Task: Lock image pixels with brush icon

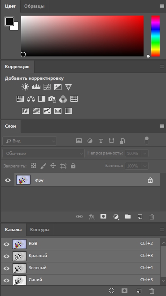Action: pyautogui.click(x=44, y=166)
